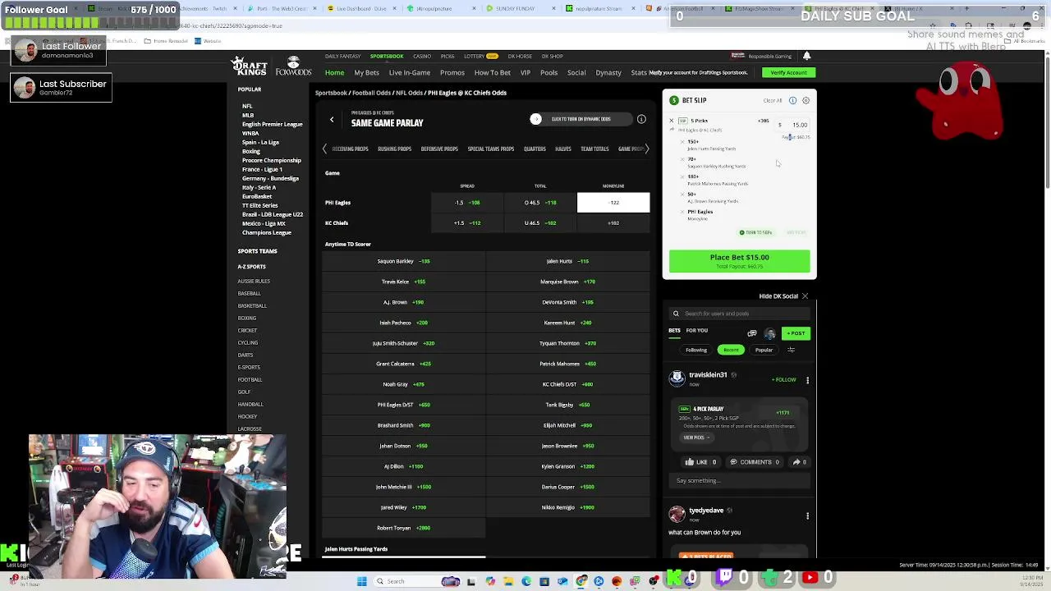
Task: Place Bet $15.00
Action: click(x=739, y=261)
